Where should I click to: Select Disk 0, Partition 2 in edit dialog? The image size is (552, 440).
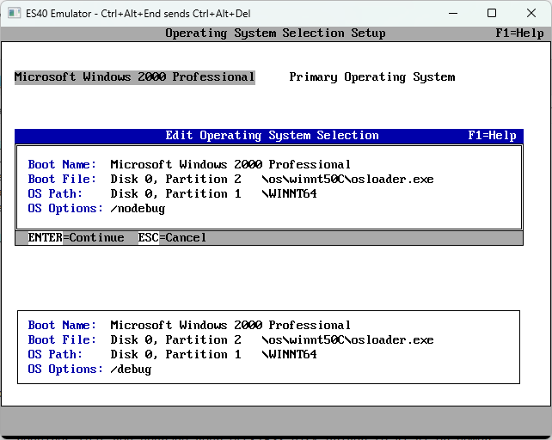coord(175,179)
